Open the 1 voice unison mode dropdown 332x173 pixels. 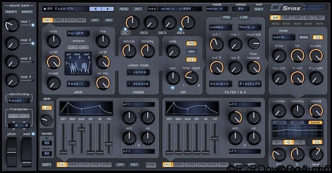point(138,72)
